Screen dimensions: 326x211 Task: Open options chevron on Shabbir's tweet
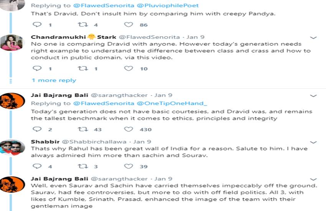point(313,142)
